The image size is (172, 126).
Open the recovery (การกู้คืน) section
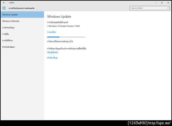[22, 34]
